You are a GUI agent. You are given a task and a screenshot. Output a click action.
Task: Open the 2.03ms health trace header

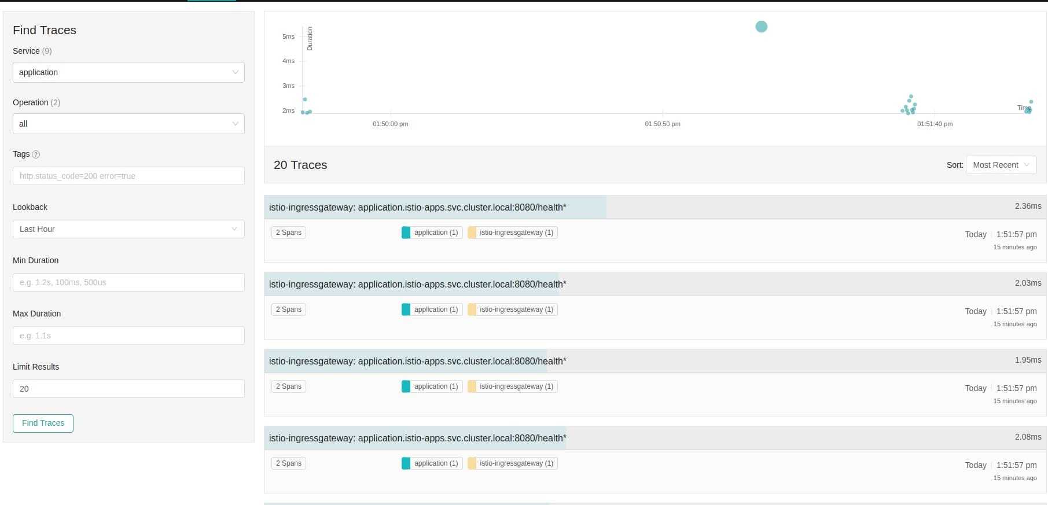click(x=417, y=284)
